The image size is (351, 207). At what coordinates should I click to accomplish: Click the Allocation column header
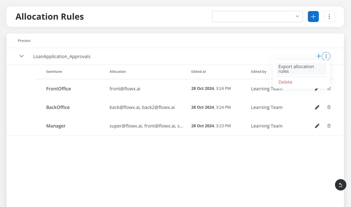[x=118, y=71]
